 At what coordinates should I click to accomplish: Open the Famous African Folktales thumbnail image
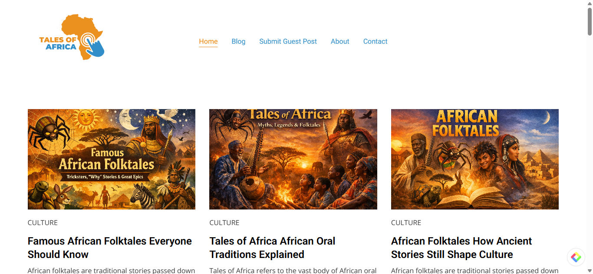(x=112, y=159)
